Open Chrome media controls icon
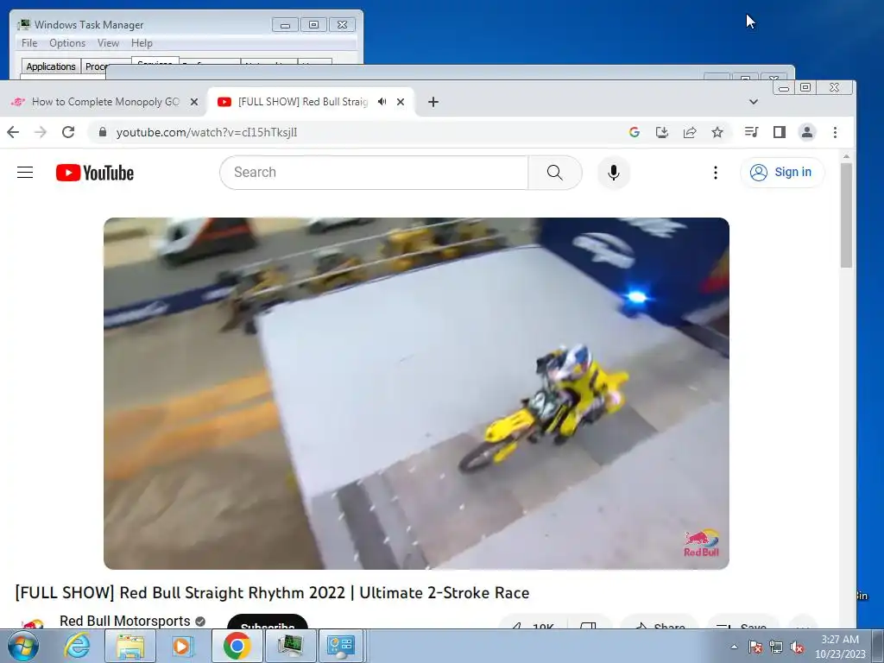 click(x=752, y=132)
